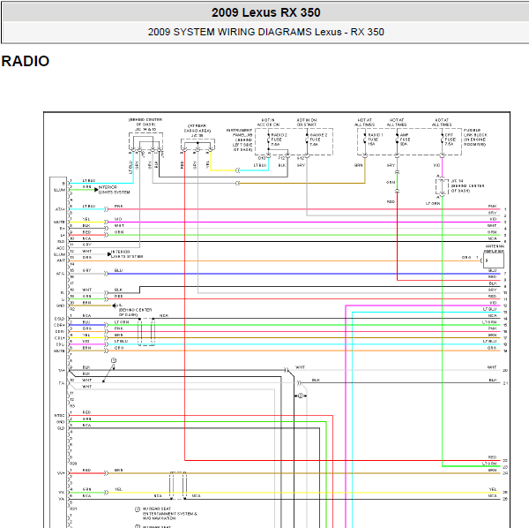Click the "RED" label at right-edge pin 22
This screenshot has width=529, height=528.
492,457
